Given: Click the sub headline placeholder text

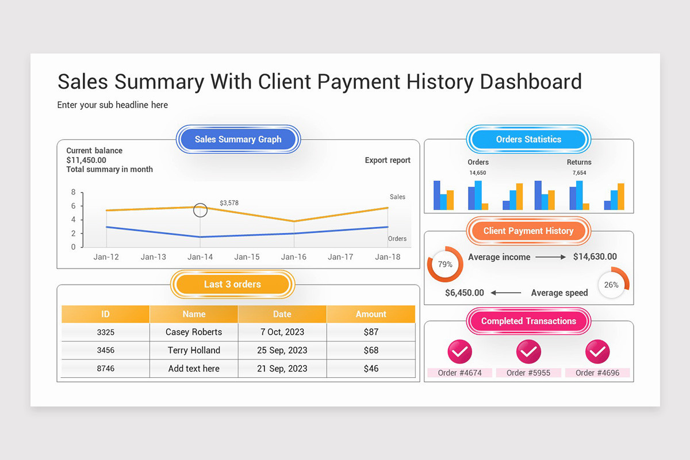Looking at the screenshot, I should point(113,105).
